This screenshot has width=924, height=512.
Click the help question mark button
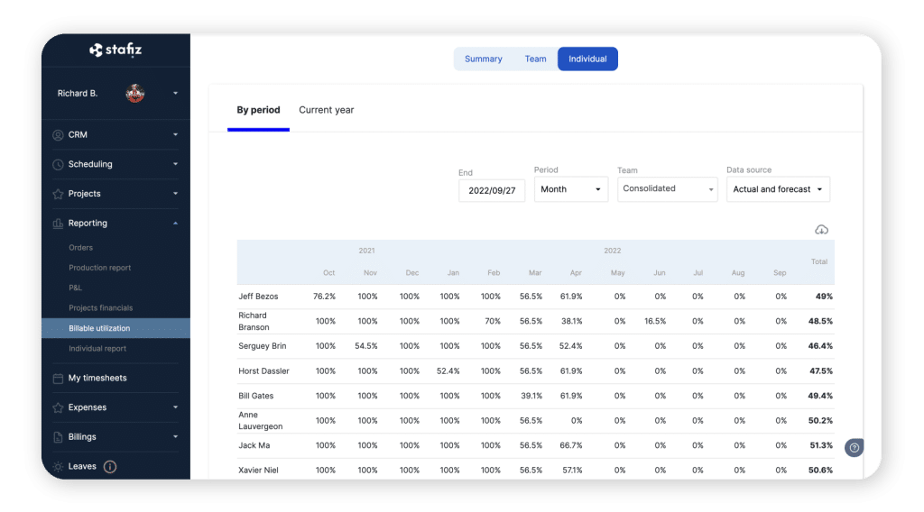(854, 448)
